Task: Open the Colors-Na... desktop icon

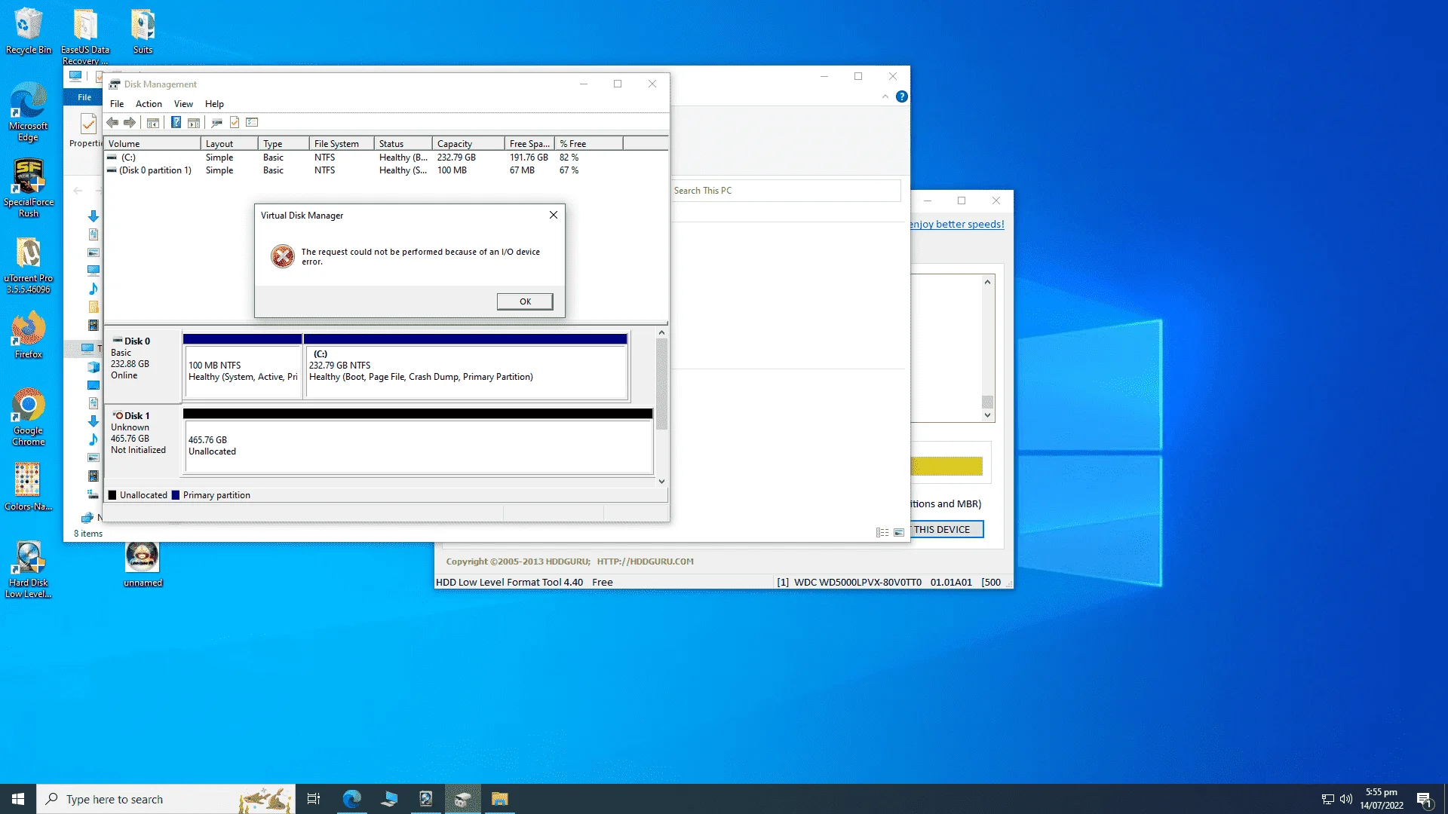Action: coord(29,486)
